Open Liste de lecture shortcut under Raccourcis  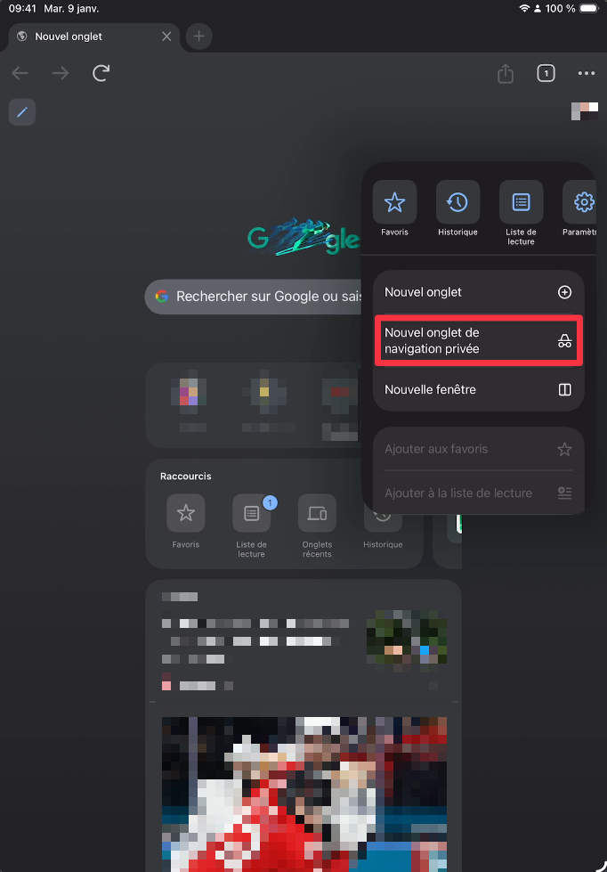[x=251, y=526]
